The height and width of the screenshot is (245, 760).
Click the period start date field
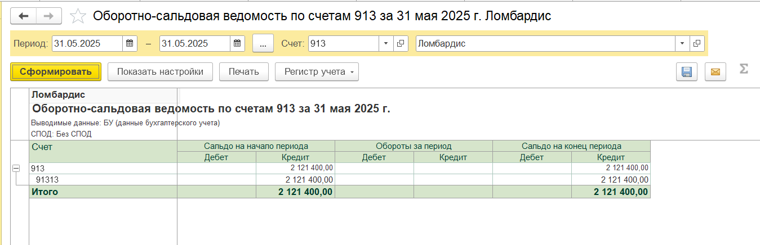point(87,43)
